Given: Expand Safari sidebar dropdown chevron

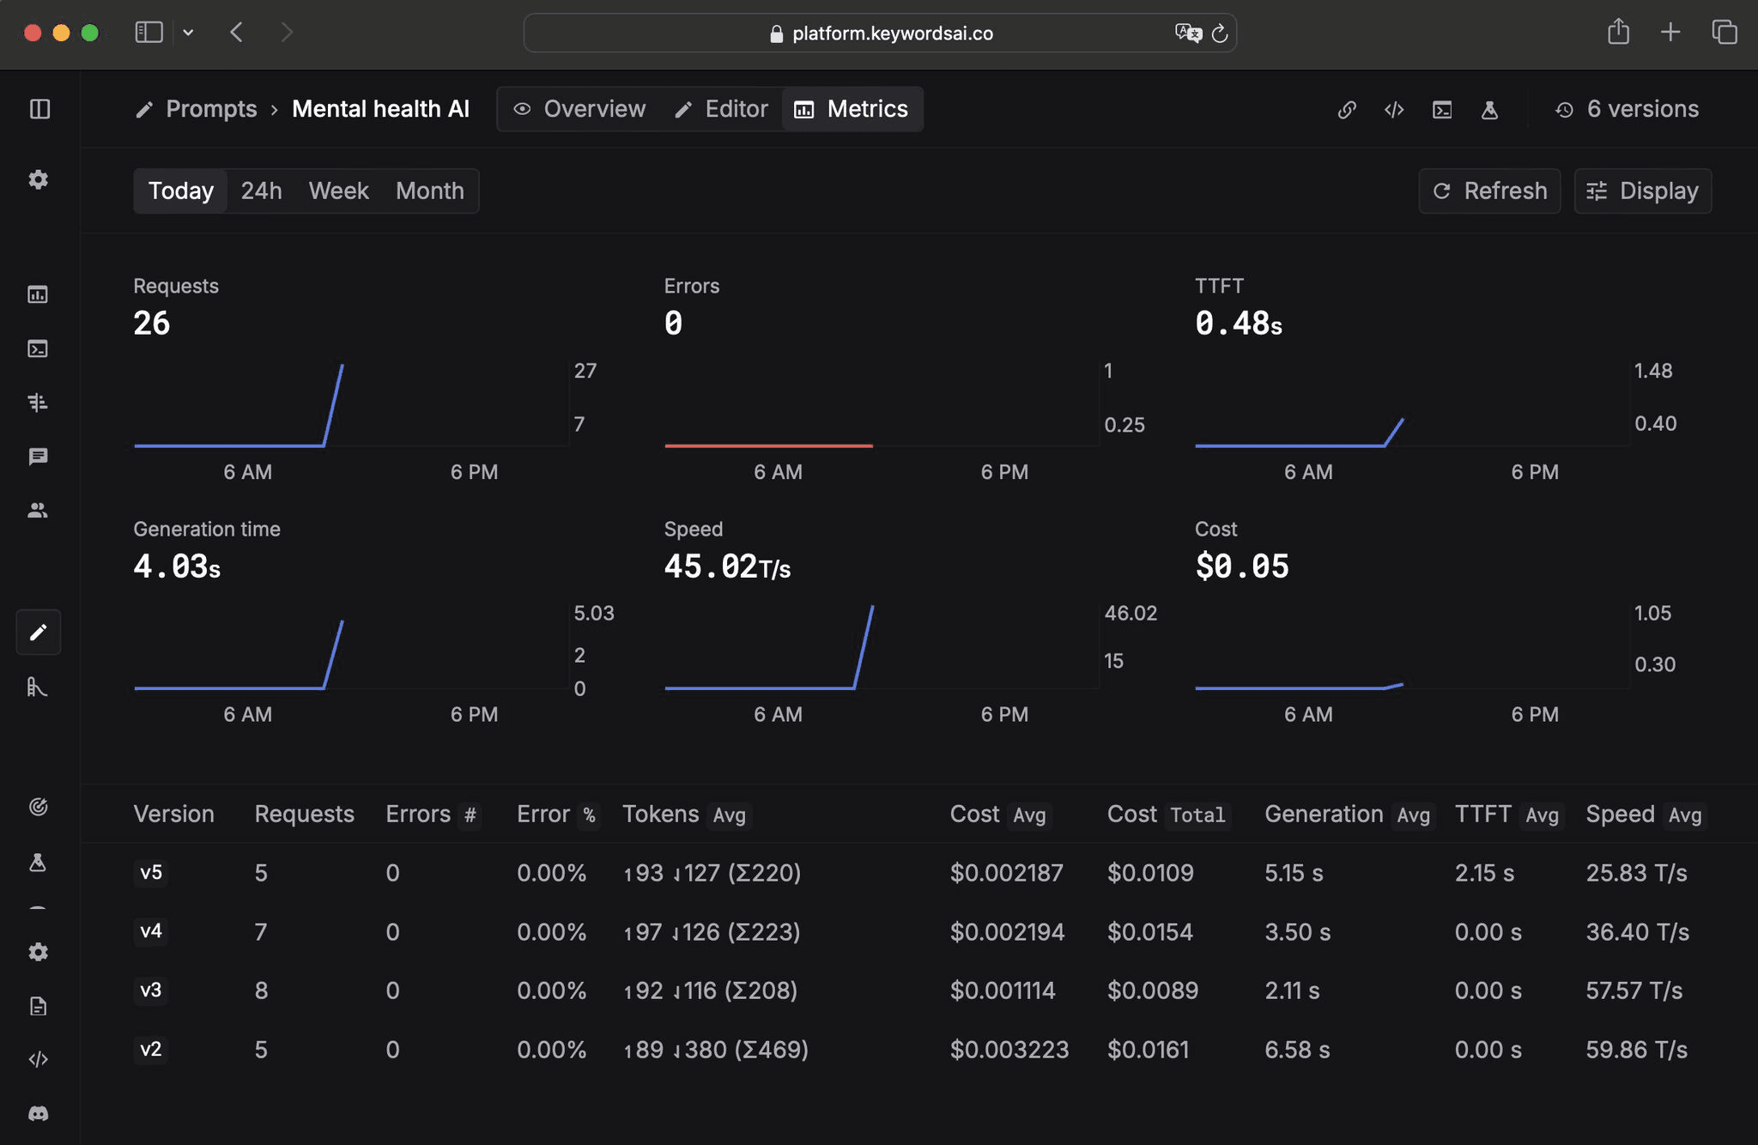Looking at the screenshot, I should click(188, 33).
